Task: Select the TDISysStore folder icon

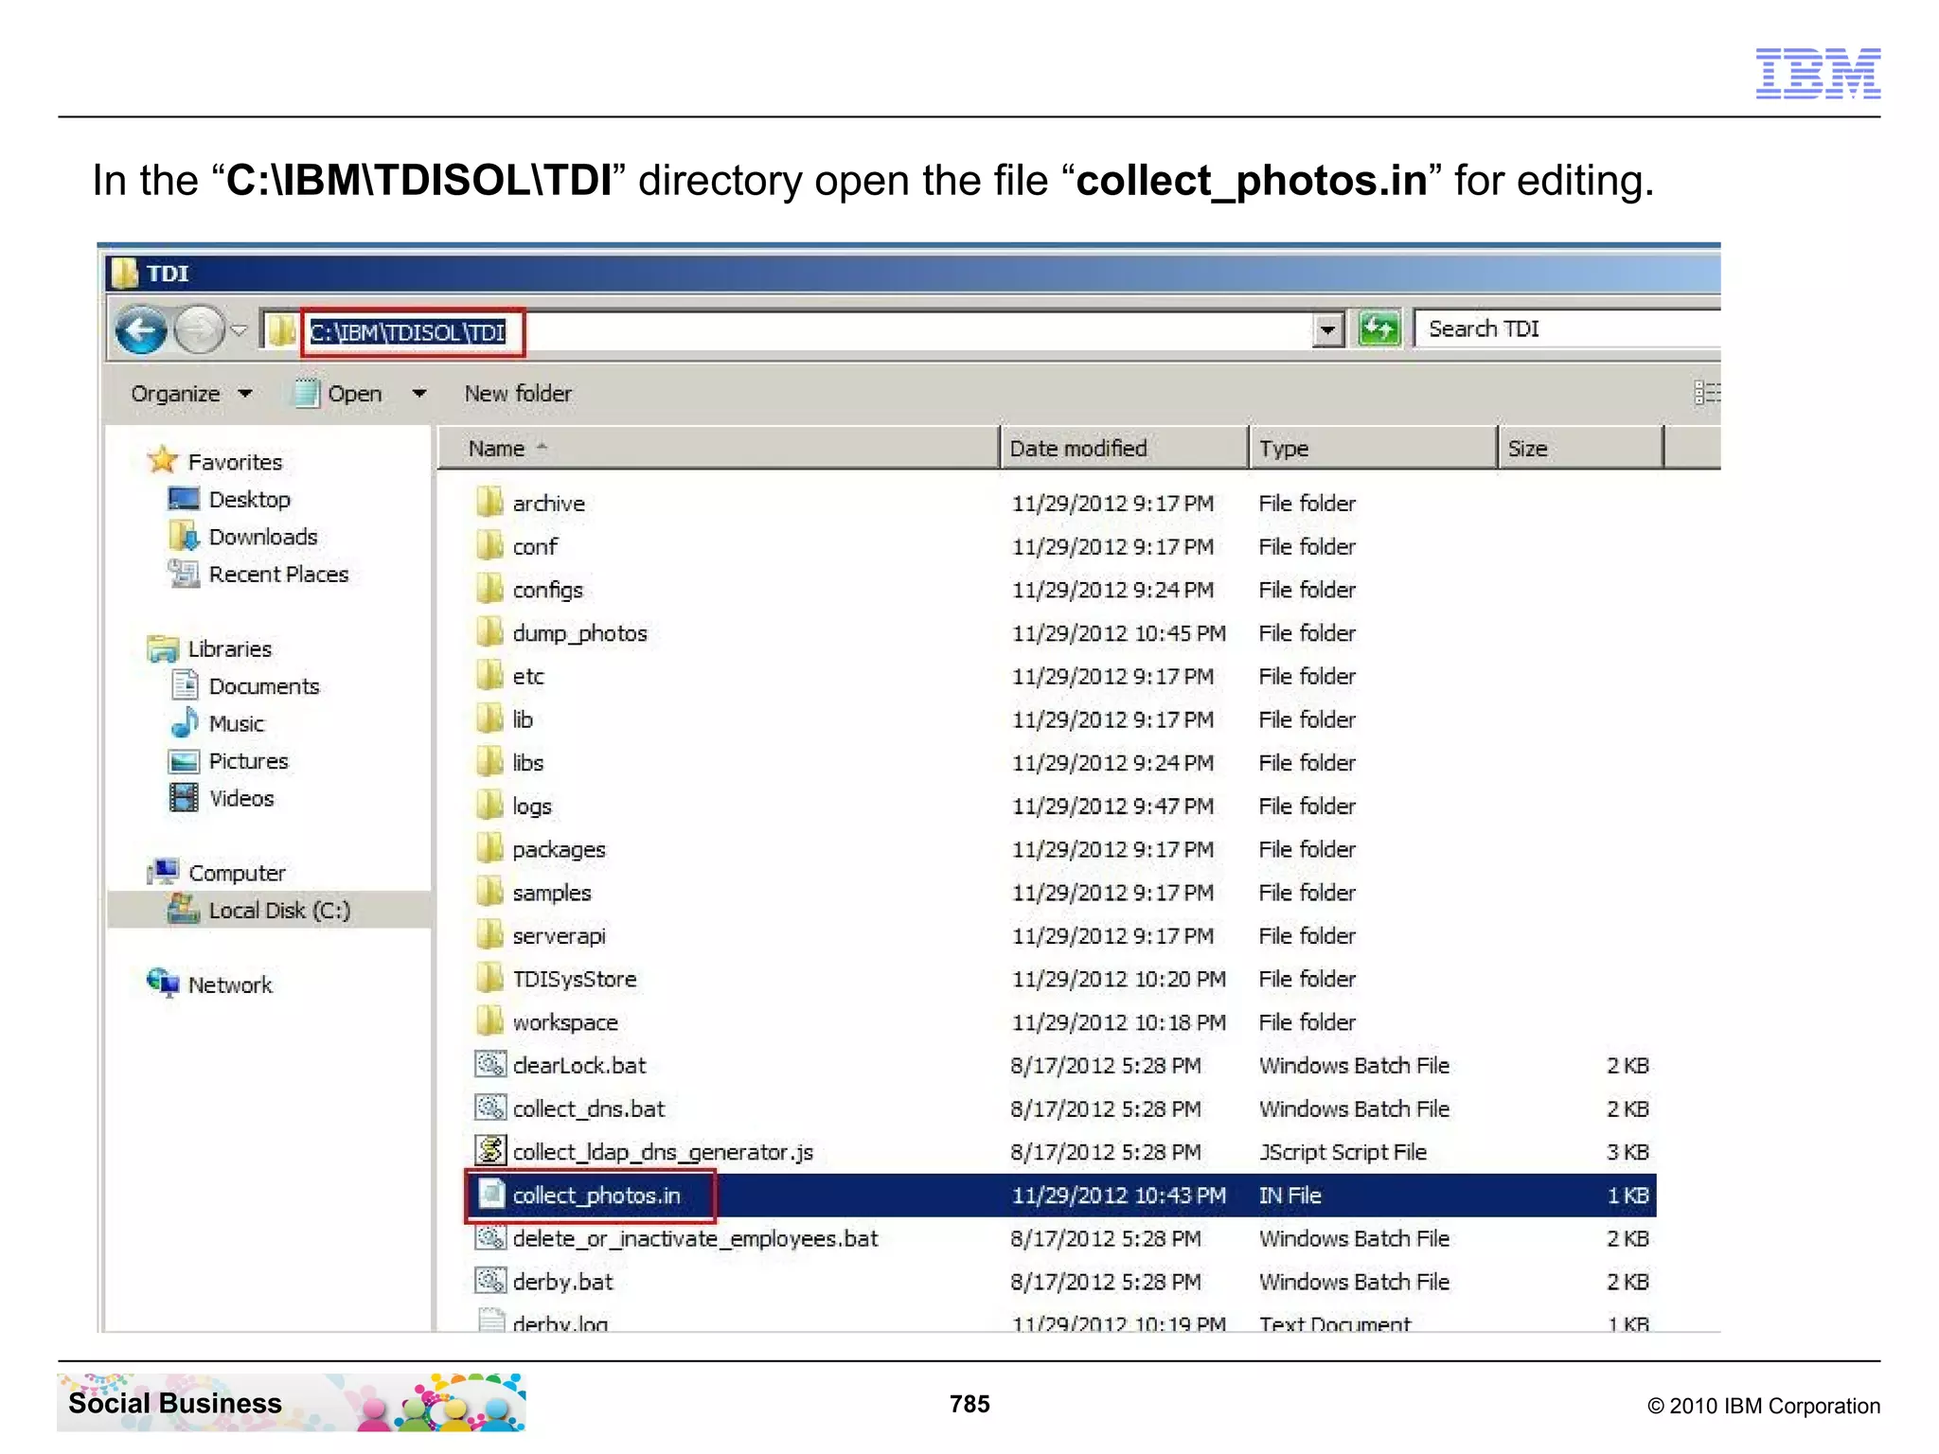Action: [489, 978]
